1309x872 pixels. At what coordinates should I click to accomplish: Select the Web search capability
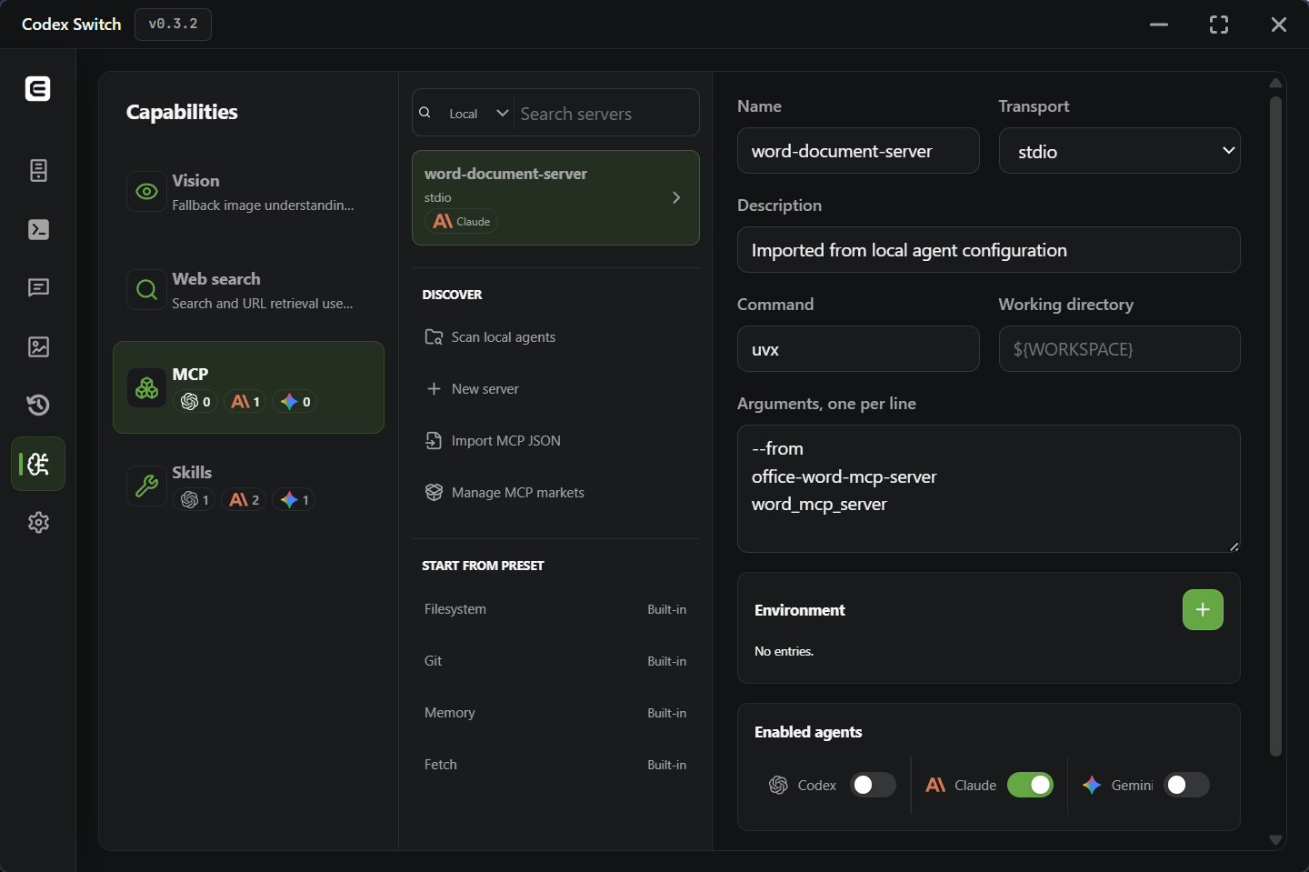coord(248,290)
